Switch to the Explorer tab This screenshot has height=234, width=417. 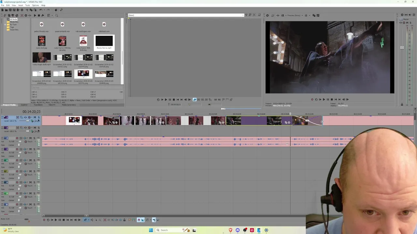point(24,105)
